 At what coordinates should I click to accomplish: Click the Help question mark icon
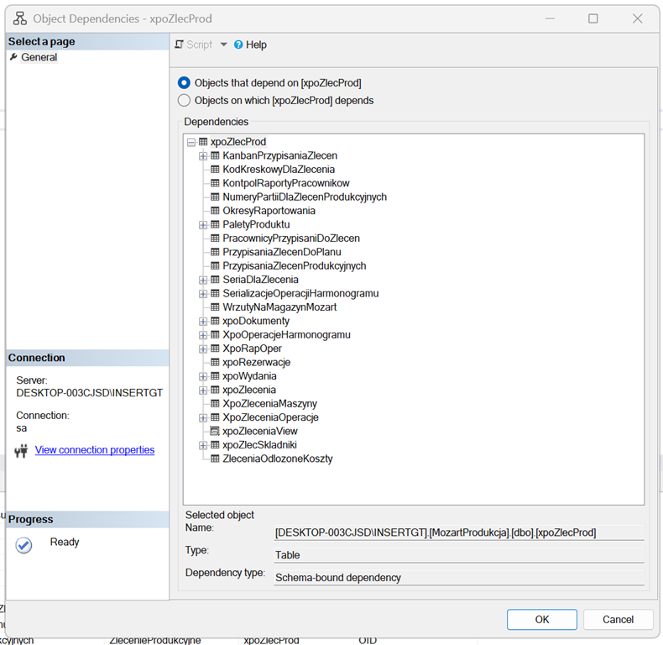coord(238,45)
